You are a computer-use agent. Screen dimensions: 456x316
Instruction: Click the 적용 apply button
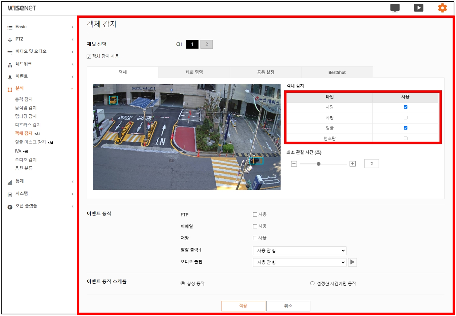(243, 306)
